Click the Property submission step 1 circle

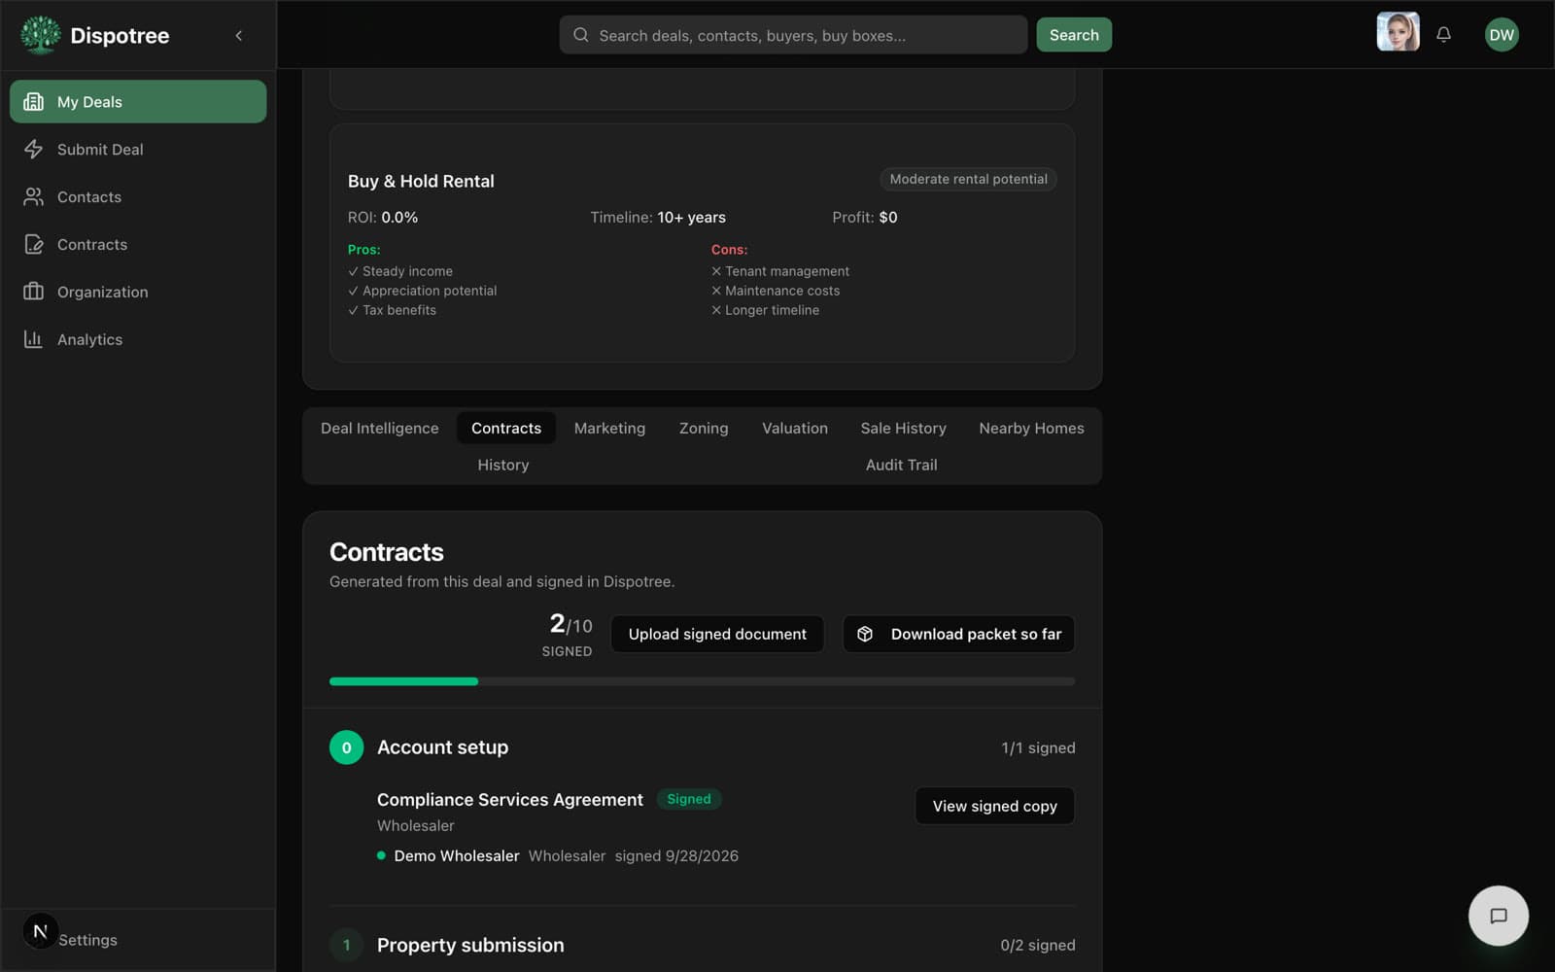[346, 945]
